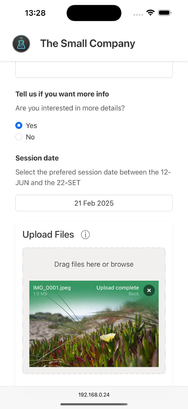Screen dimensions: 188x409
Task: Click the browse link in drop zone
Action: [x=122, y=264]
